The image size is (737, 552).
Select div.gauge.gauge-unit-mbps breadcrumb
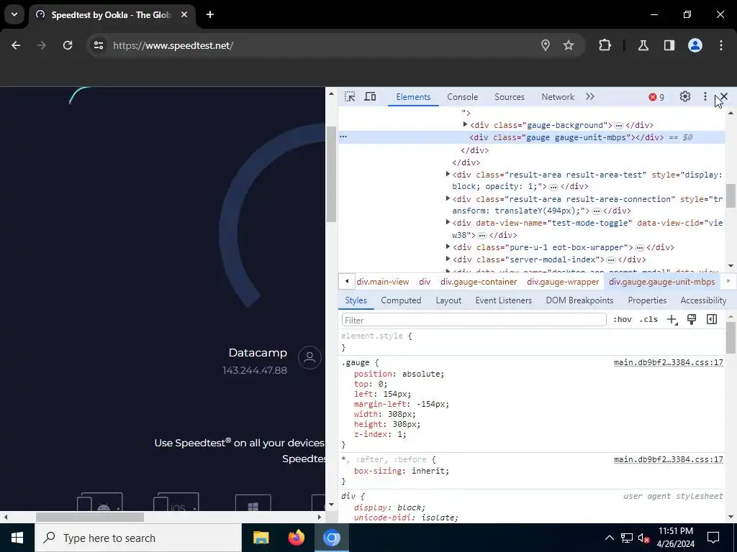pos(662,282)
